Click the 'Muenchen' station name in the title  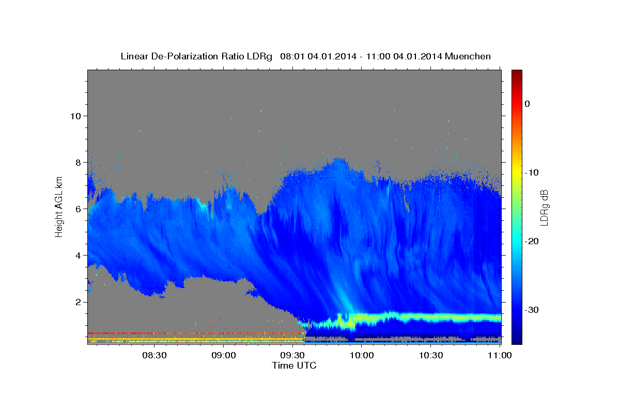(x=469, y=56)
